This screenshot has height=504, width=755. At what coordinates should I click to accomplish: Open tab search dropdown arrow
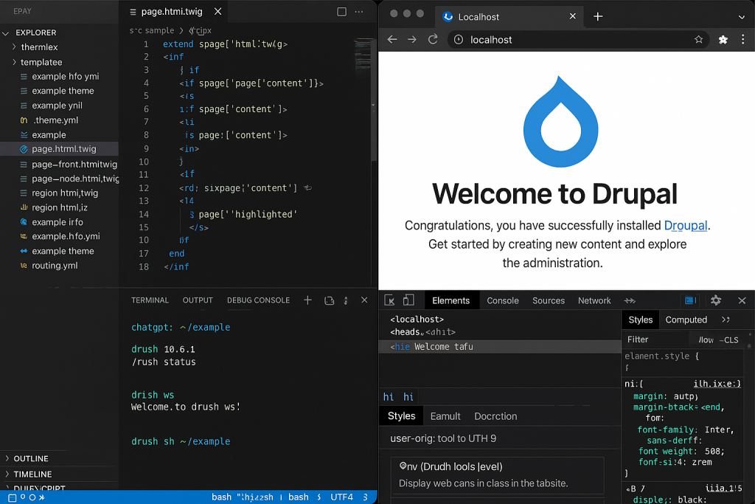741,17
